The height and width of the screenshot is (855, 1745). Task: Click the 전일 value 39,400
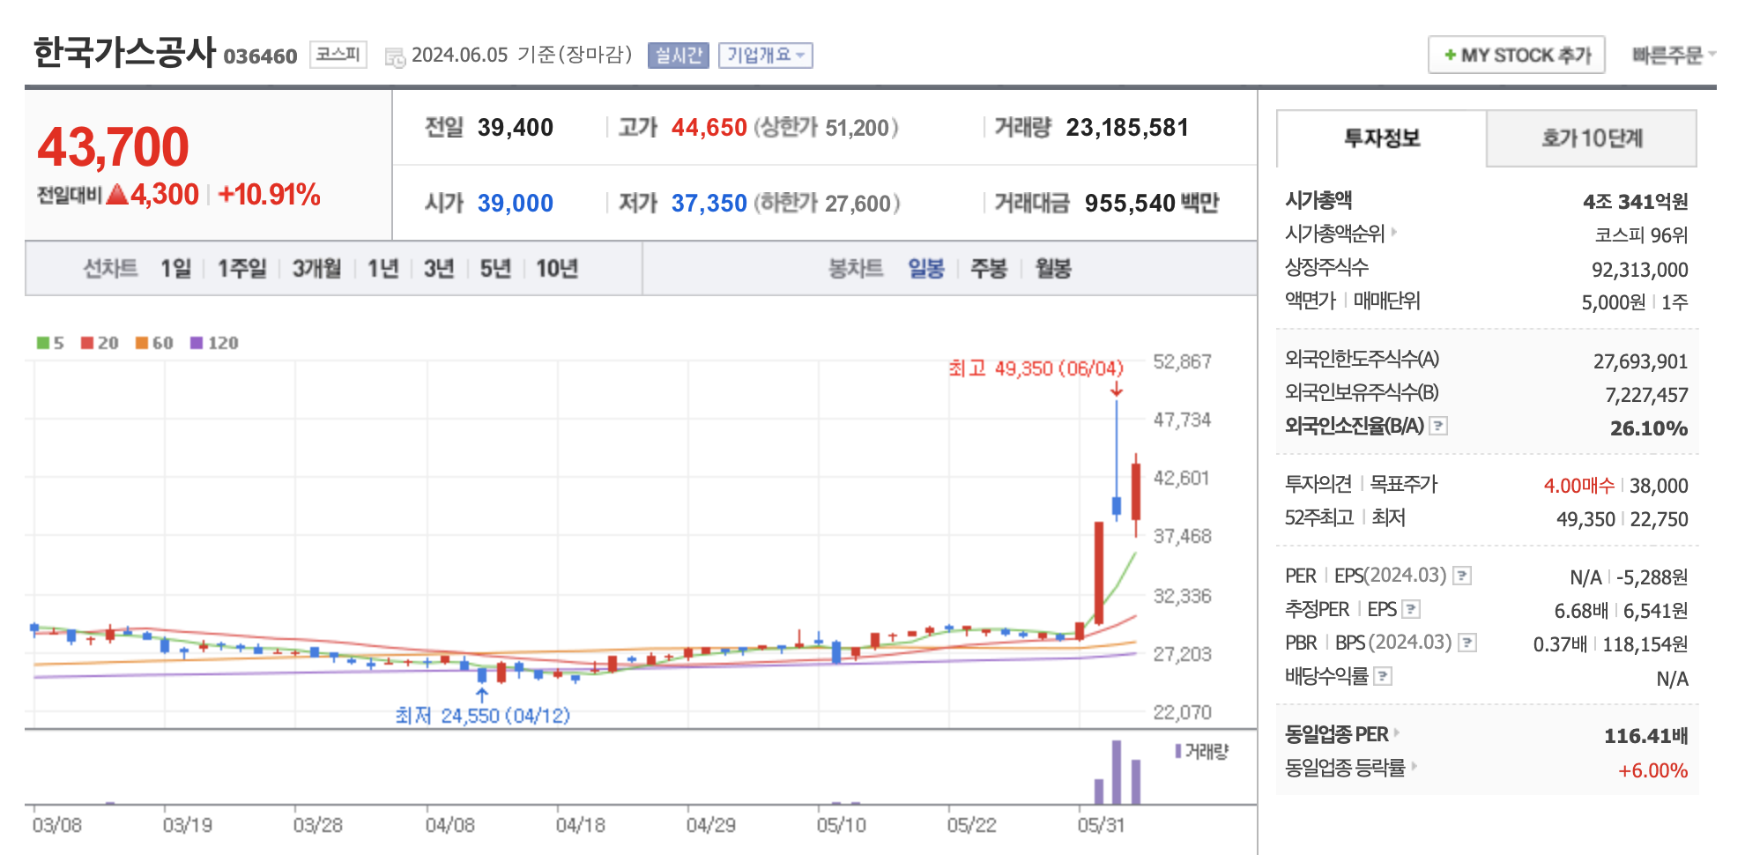(x=515, y=128)
